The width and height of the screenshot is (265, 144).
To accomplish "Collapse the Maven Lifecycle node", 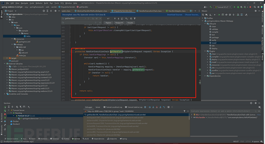I will coord(205,24).
